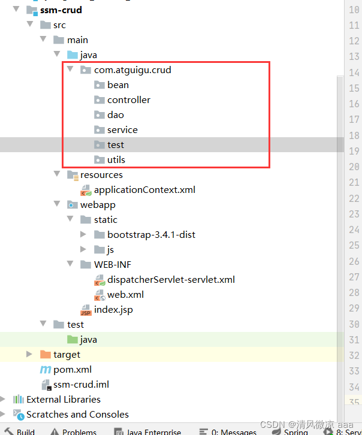This screenshot has height=435, width=362.
Task: Click the controller package icon
Action: 99,99
